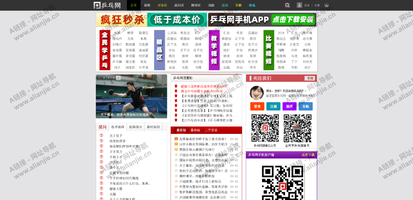Screen dimensions: 413x200
Task: Open the question 粘套转涩套
Action: click(117, 141)
